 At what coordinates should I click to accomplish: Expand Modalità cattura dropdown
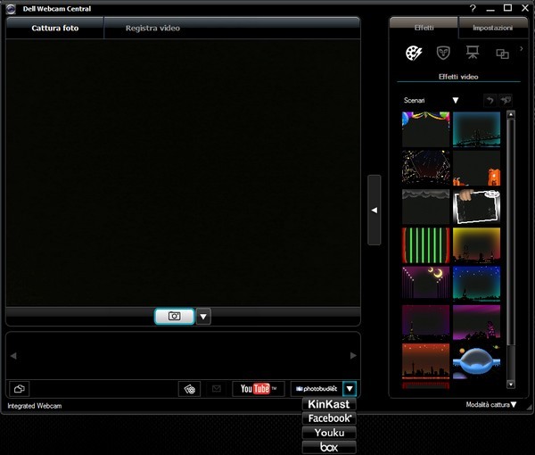coord(491,404)
